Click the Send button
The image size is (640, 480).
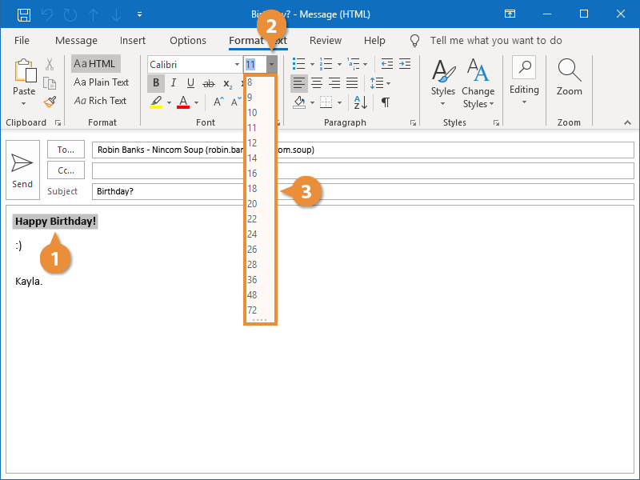[22, 170]
